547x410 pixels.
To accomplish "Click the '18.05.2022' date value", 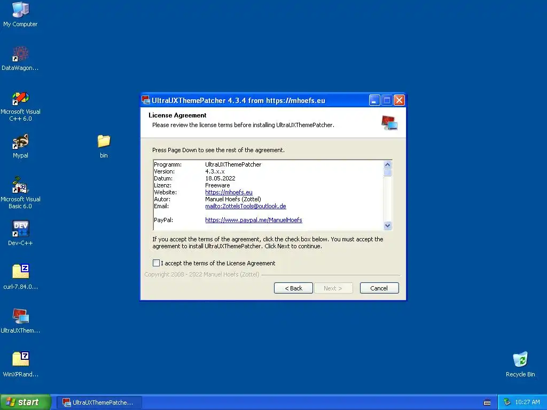I will pyautogui.click(x=220, y=178).
